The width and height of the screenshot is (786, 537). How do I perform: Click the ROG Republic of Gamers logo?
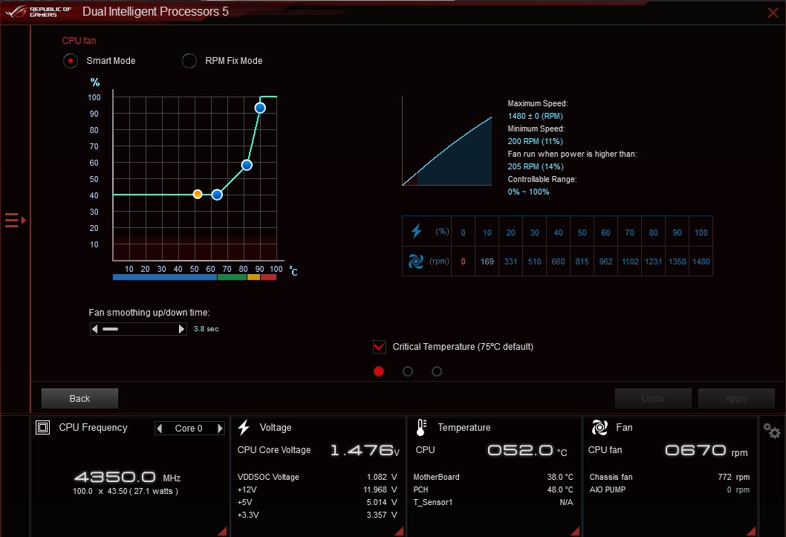38,12
